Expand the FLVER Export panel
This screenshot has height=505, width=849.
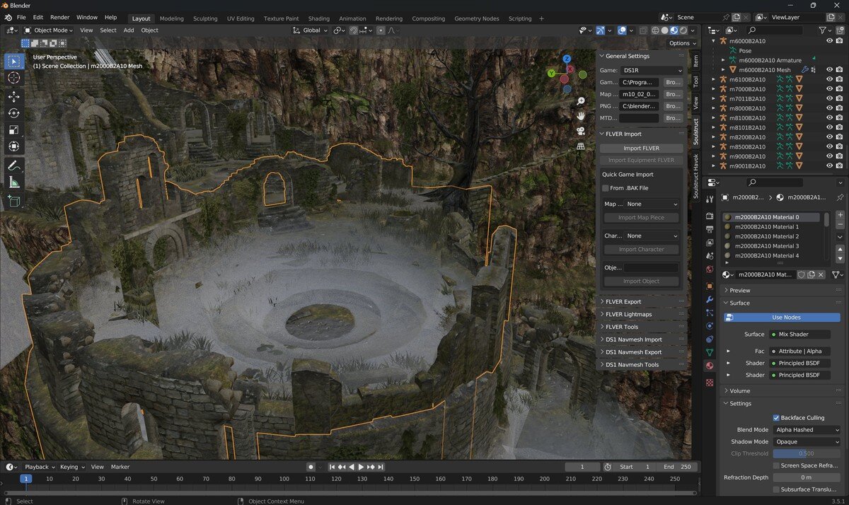point(642,302)
